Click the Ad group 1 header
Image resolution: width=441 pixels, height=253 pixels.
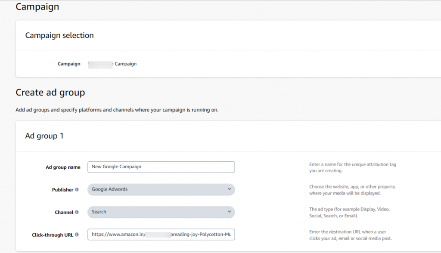coord(44,136)
